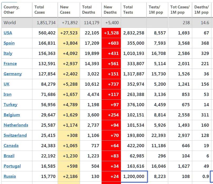Open the Netherlands link

coord(16,125)
